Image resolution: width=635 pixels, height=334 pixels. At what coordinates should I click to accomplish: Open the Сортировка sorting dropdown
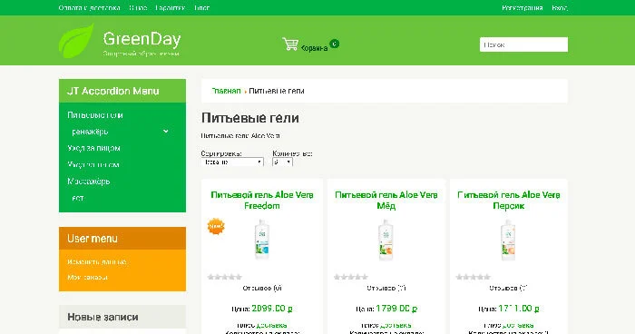[232, 162]
